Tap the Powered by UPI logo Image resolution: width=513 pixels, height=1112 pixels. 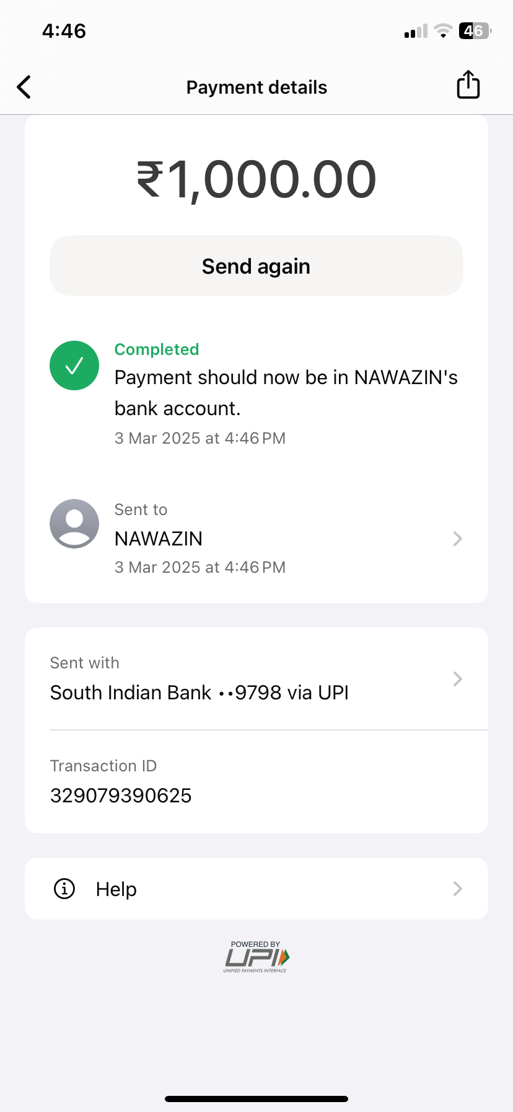point(256,957)
